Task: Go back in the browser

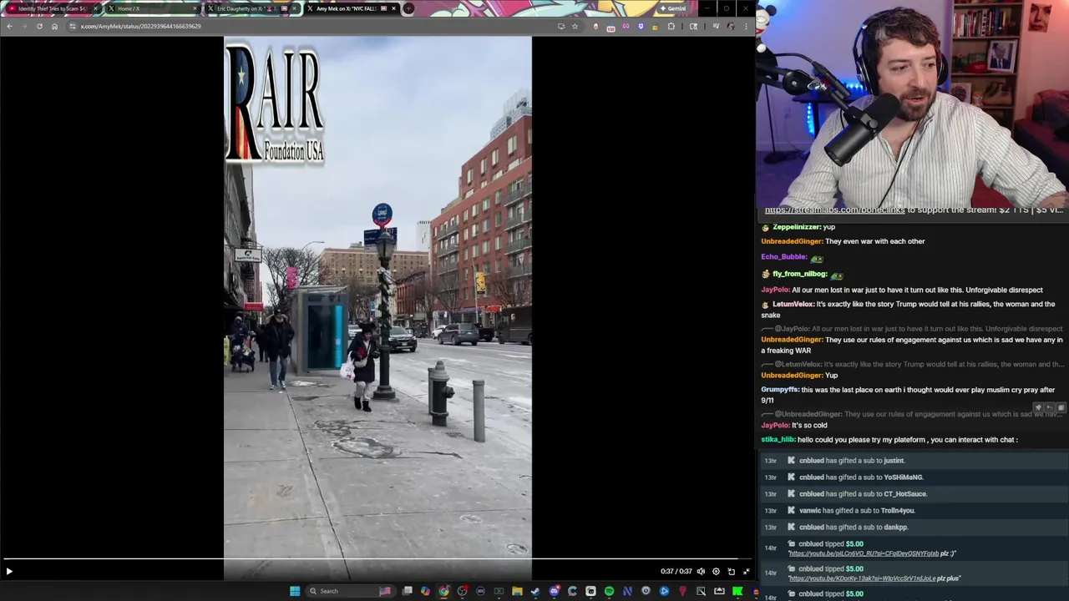Action: coord(9,26)
